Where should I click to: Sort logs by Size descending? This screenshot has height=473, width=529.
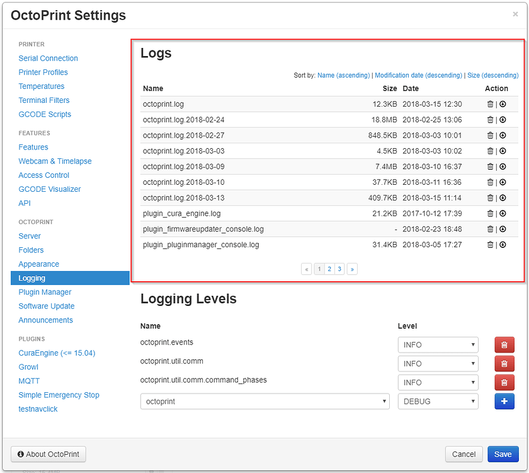click(492, 75)
